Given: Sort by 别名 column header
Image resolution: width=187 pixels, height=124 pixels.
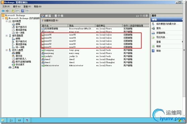Looking at the screenshot, I should point(81,25).
